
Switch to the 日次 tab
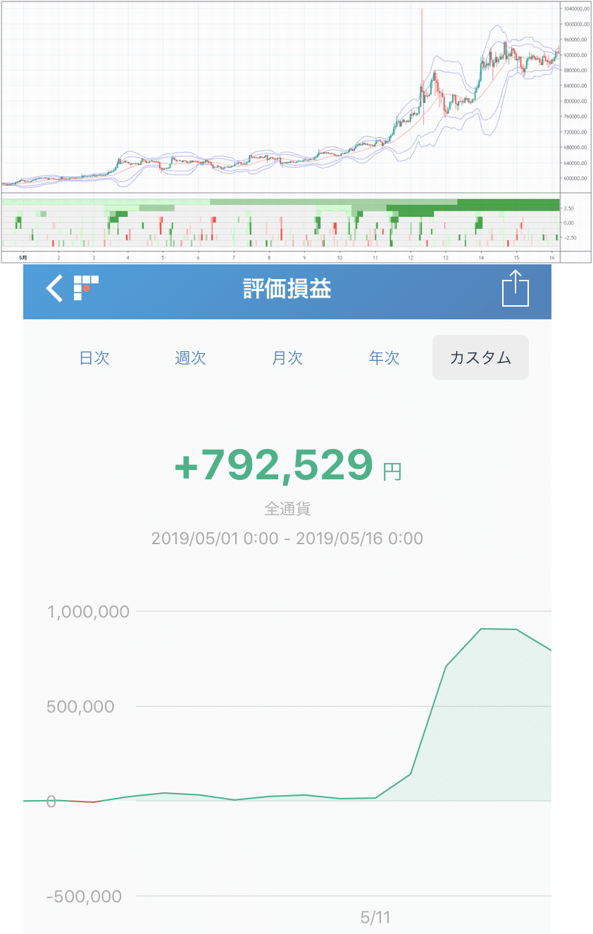click(94, 357)
